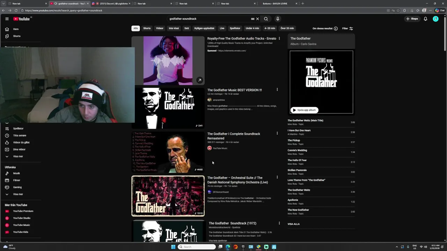The image size is (447, 251).
Task: Open Videor du gillat
Action: 21,143
